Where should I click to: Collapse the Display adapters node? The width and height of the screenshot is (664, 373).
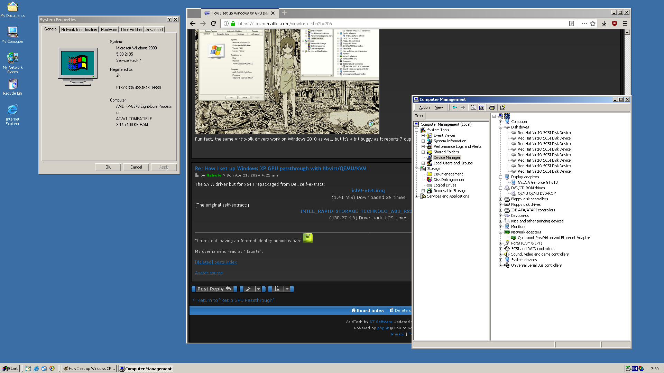[x=500, y=177]
